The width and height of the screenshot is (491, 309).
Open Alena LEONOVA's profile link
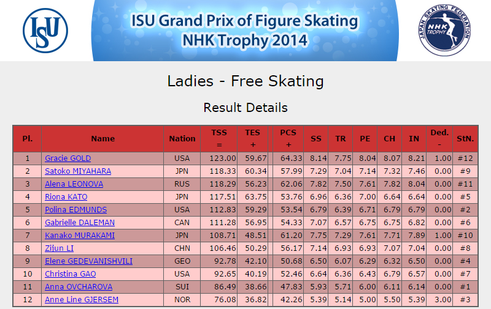click(74, 184)
